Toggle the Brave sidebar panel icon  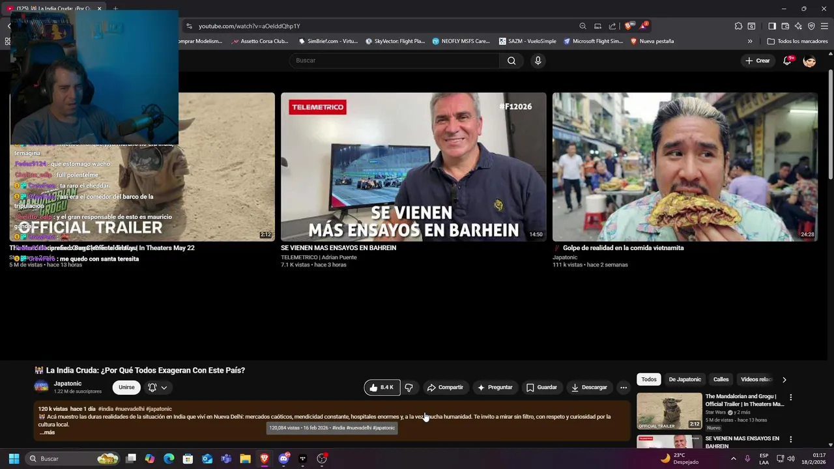772,26
